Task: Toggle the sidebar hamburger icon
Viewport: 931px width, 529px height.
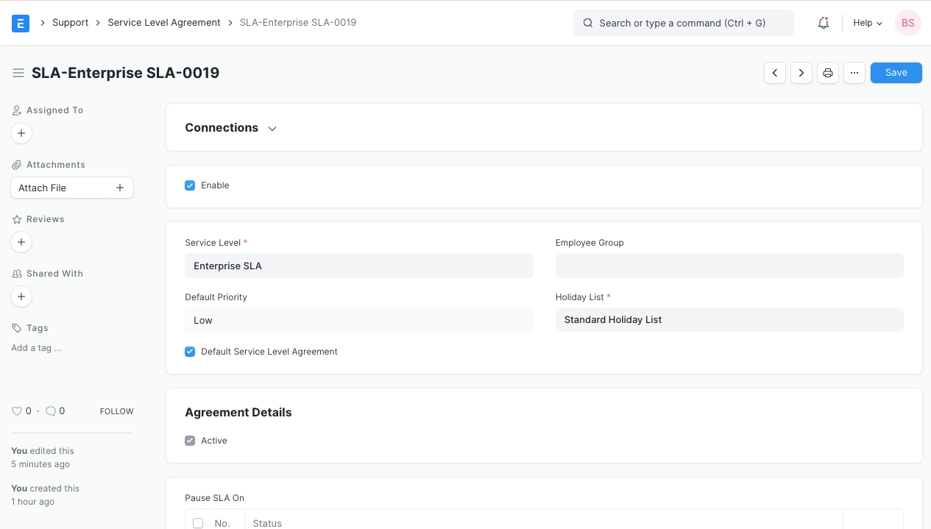Action: pos(18,73)
